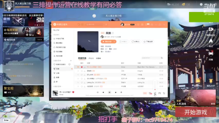Open 活动中心 in the game lobby
The height and width of the screenshot is (123, 219).
[198, 82]
